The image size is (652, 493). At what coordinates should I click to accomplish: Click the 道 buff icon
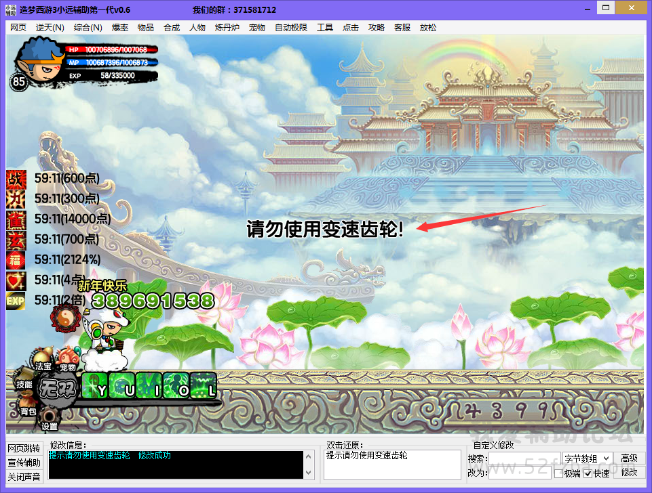16,220
